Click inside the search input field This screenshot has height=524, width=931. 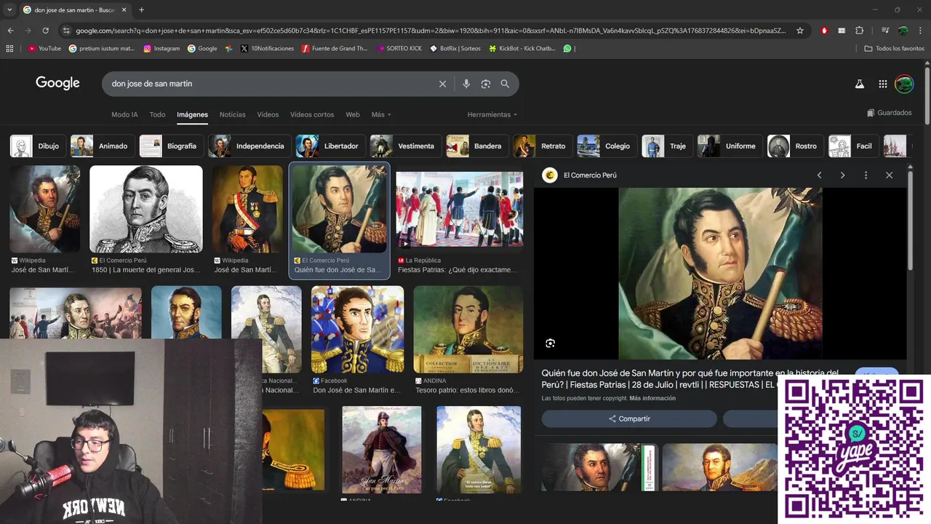point(271,84)
